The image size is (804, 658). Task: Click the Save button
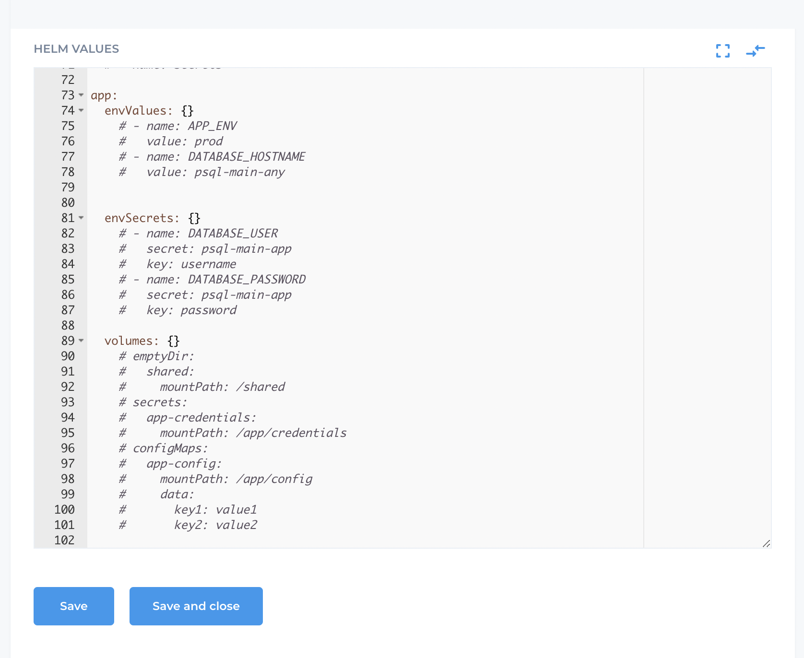[x=73, y=606]
